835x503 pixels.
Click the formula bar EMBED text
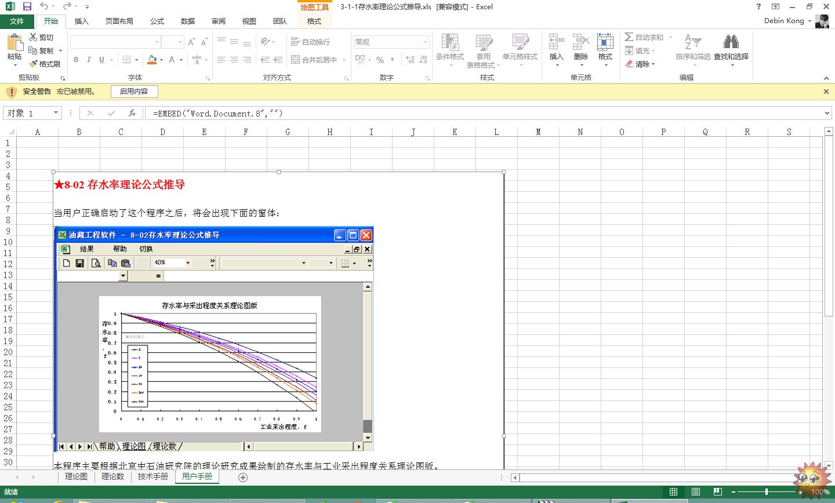(x=217, y=114)
